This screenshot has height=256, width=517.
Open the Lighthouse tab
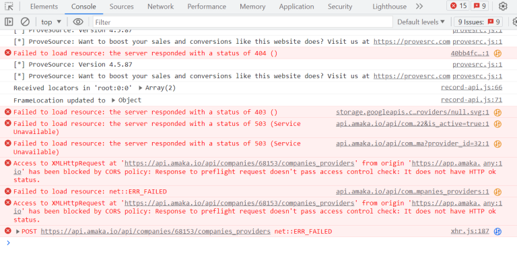pyautogui.click(x=389, y=7)
